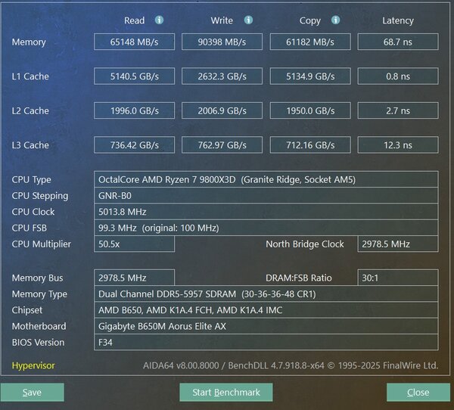Click the yellow Hypervisor label

tap(33, 365)
